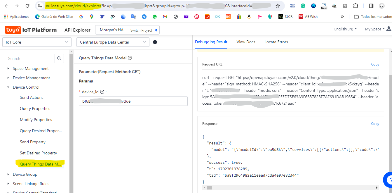
Task: Switch to the View Docs tab
Action: (246, 42)
